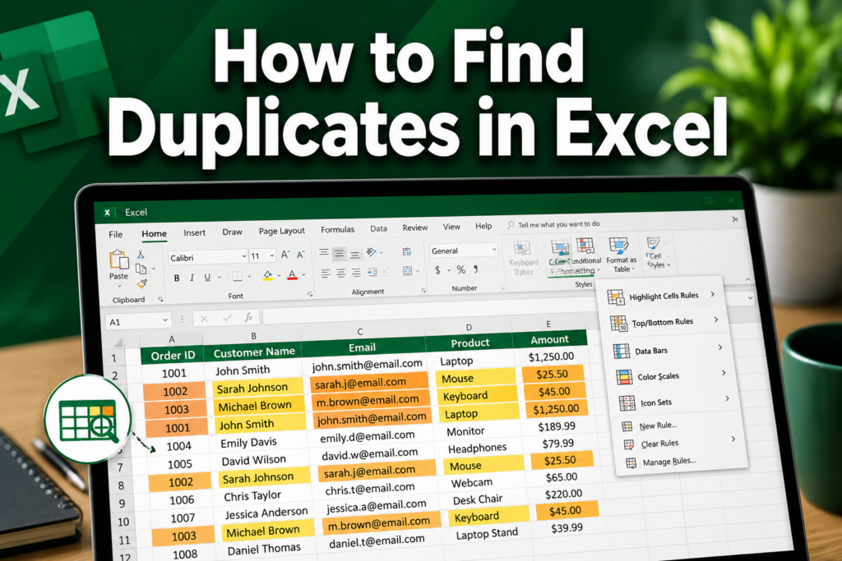Image resolution: width=842 pixels, height=561 pixels.
Task: Collapse the ribbon with the chevron
Action: click(747, 279)
